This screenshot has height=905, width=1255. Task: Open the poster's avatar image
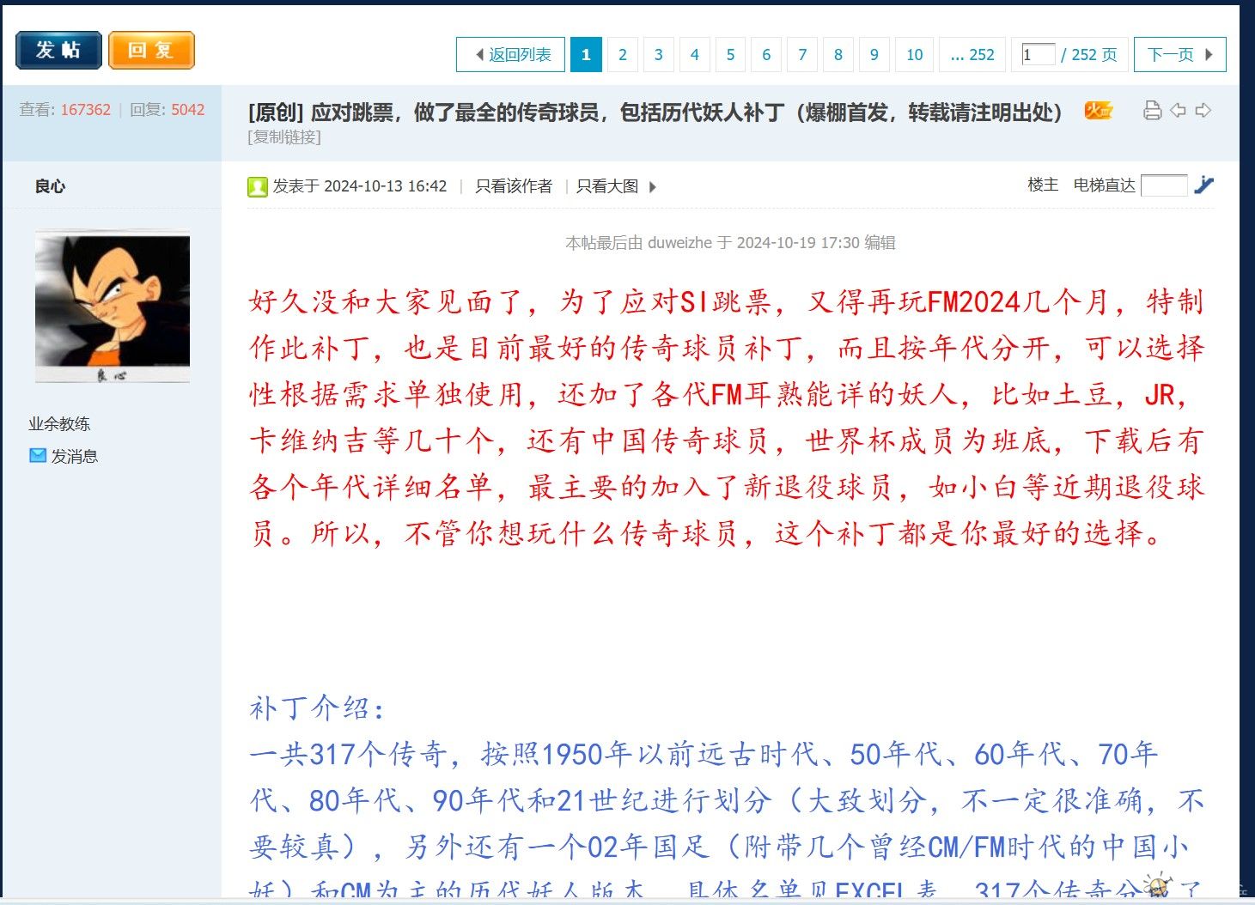tap(113, 306)
